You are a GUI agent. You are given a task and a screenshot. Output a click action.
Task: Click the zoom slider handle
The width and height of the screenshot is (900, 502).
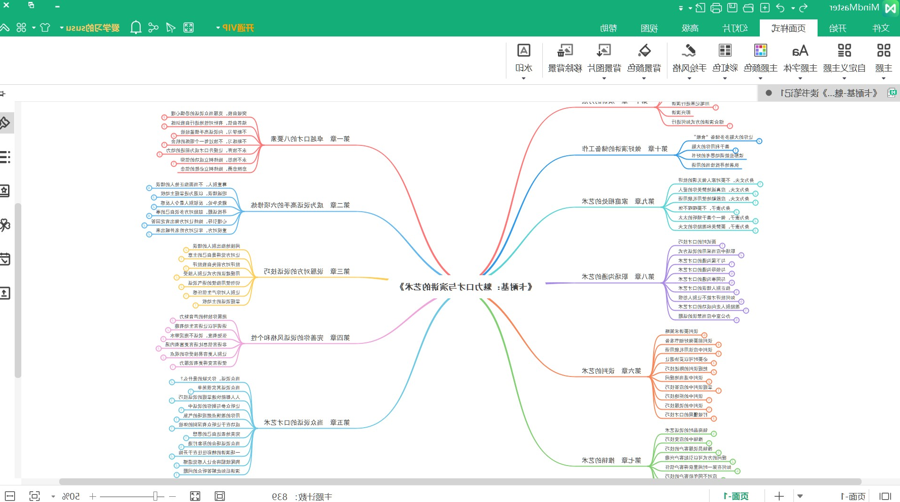(x=155, y=496)
